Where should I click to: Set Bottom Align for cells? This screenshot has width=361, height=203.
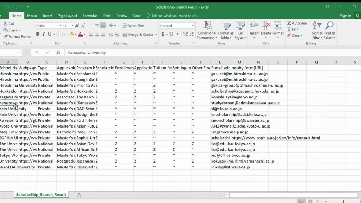(x=103, y=26)
